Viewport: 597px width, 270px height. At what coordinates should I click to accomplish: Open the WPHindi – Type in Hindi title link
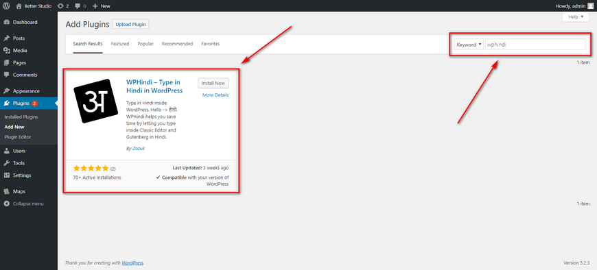pyautogui.click(x=154, y=86)
